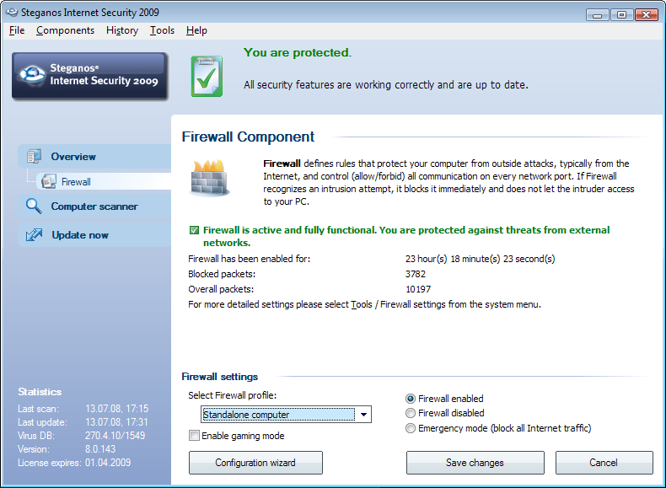Screen dimensions: 666x488
Task: Click the Last scan date 13.07.08, 17:15
Action: pyautogui.click(x=117, y=409)
